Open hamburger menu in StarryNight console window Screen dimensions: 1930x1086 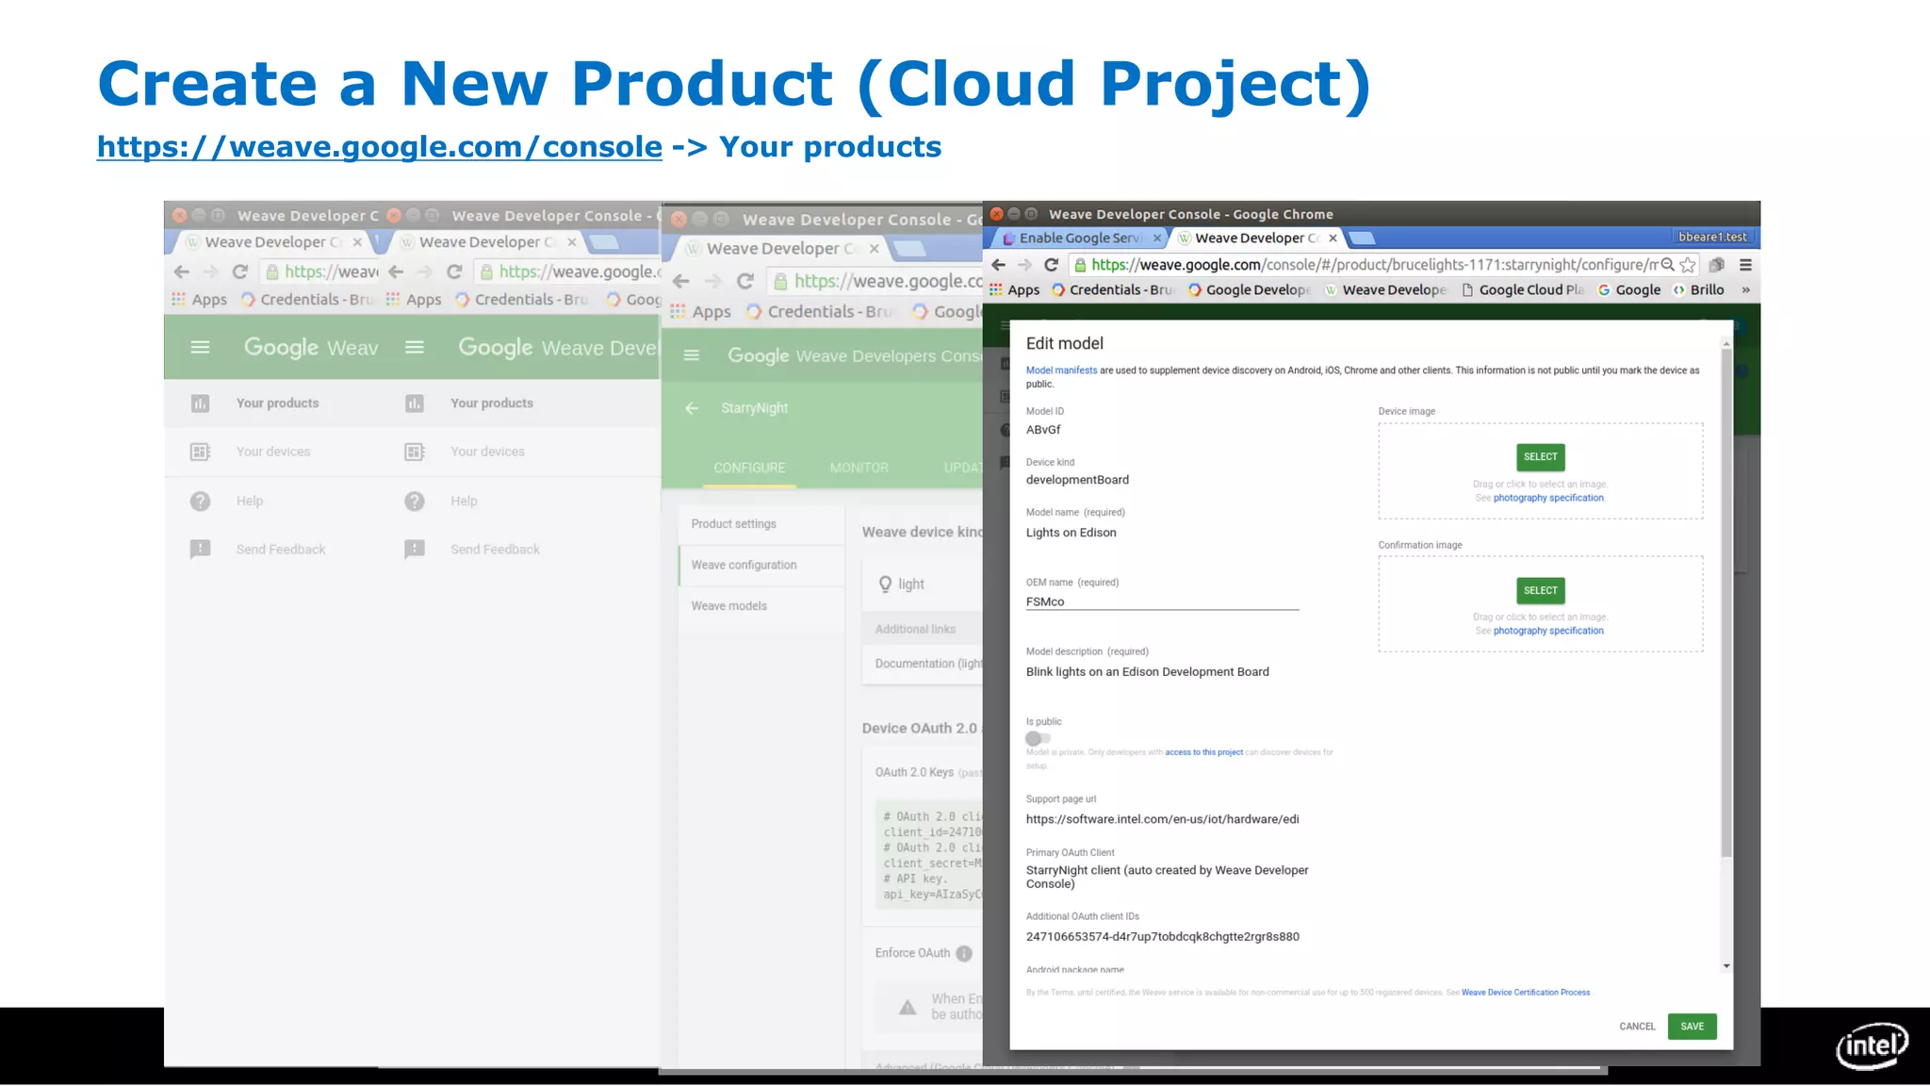(692, 355)
